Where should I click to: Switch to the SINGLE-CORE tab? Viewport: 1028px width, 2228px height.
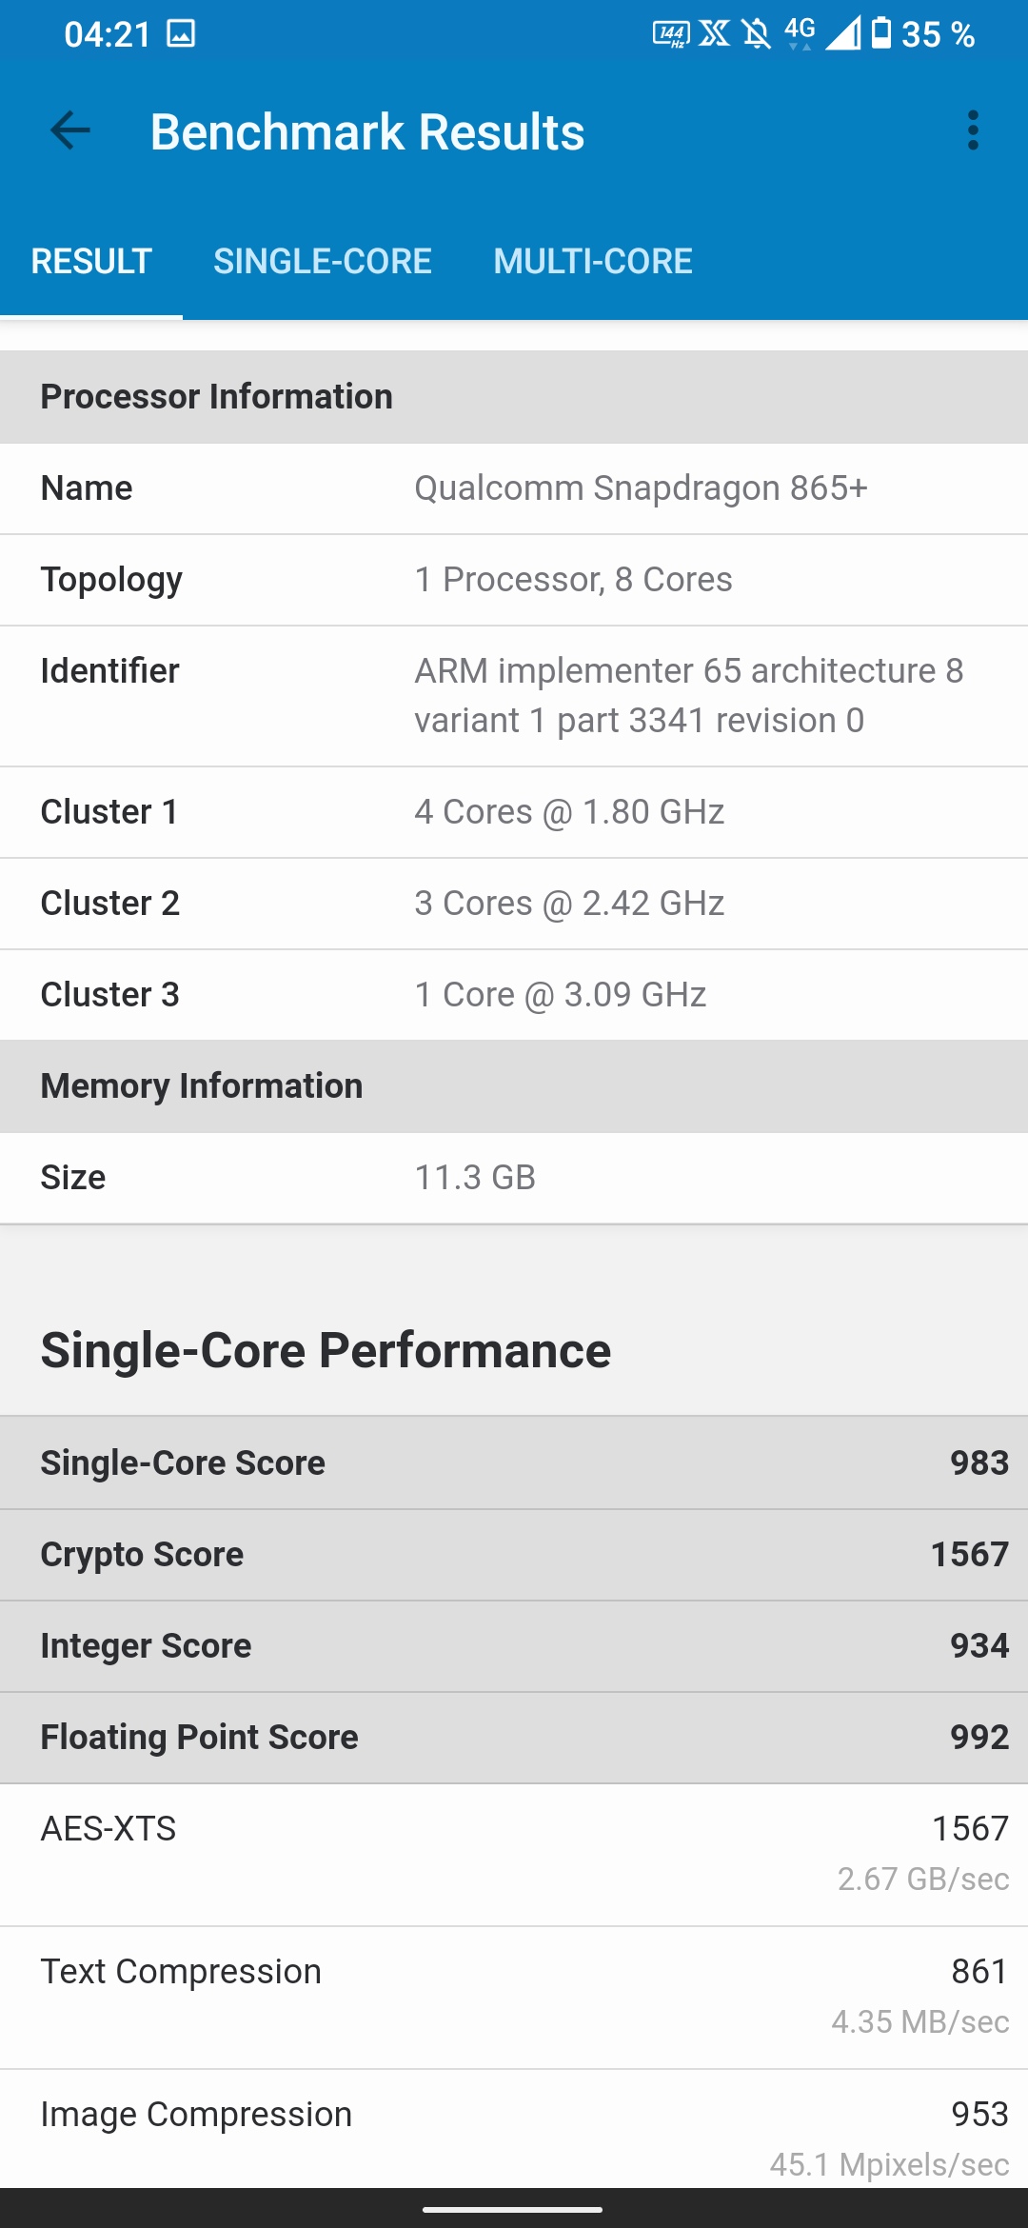322,261
